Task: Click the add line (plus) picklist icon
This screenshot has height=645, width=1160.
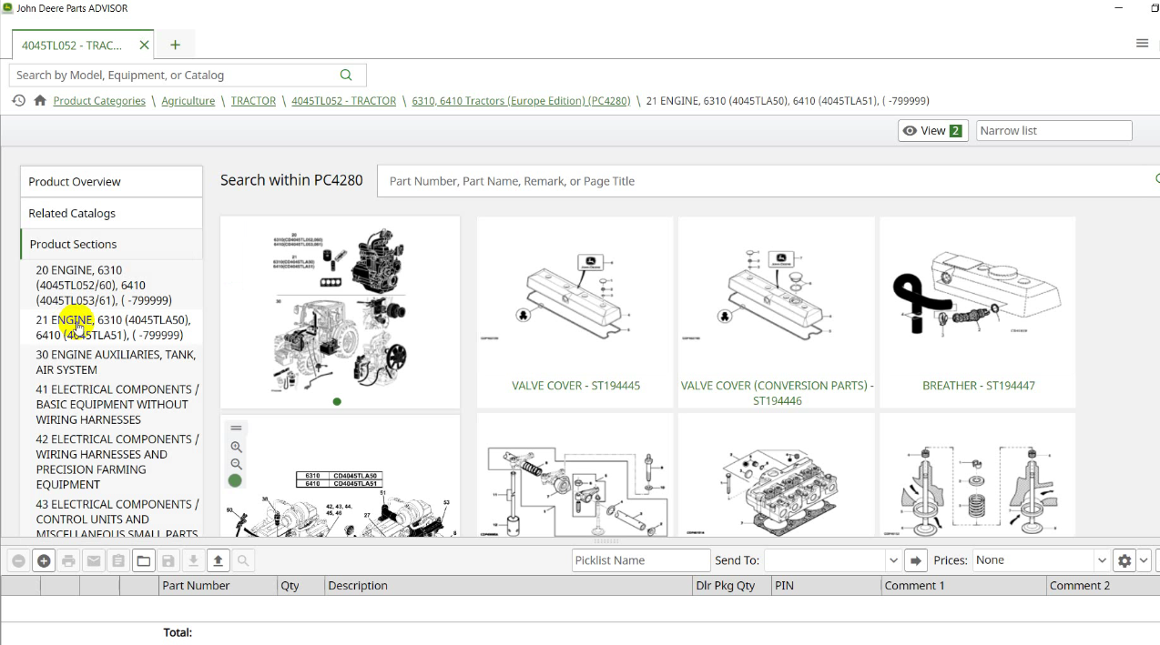Action: pyautogui.click(x=44, y=561)
